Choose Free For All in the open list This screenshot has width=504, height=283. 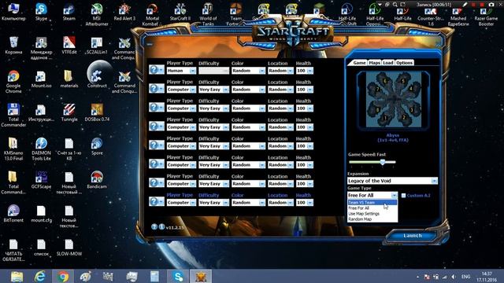(372, 208)
